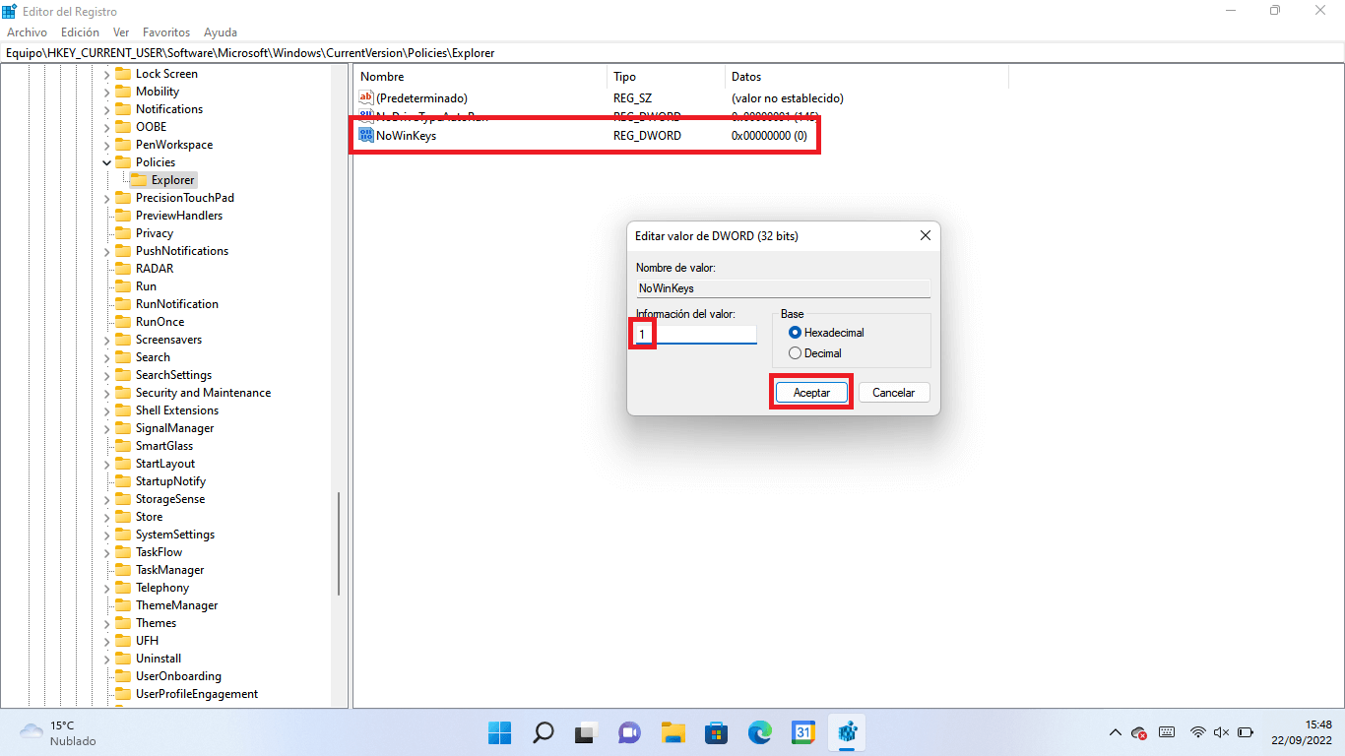Select the Decimal base option
This screenshot has height=756, width=1345.
coord(796,353)
